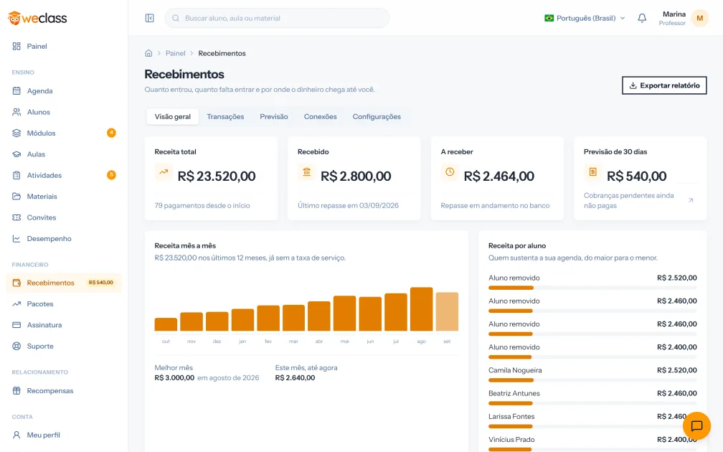This screenshot has width=723, height=452.
Task: Open Suporte in the sidebar
Action: pos(64,346)
